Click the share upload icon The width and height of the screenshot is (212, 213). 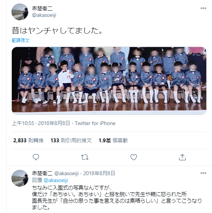182,157
